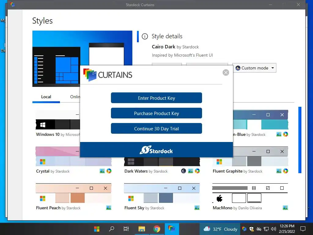Screen dimensions: 313x235
Task: Click Dark Waters wallpaper image icon
Action: [191, 171]
